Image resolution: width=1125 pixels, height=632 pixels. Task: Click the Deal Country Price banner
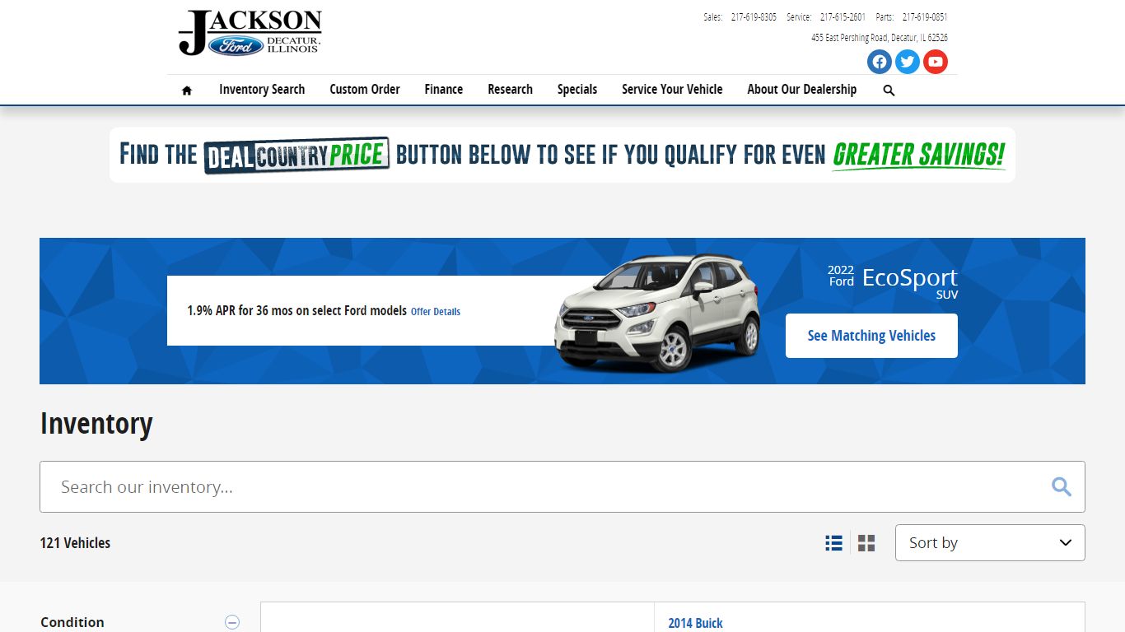point(562,155)
